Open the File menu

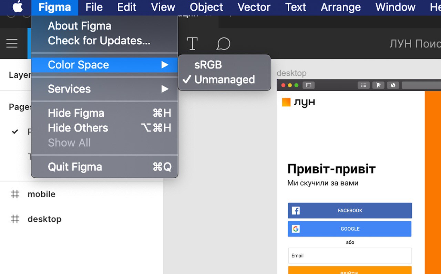click(x=94, y=7)
